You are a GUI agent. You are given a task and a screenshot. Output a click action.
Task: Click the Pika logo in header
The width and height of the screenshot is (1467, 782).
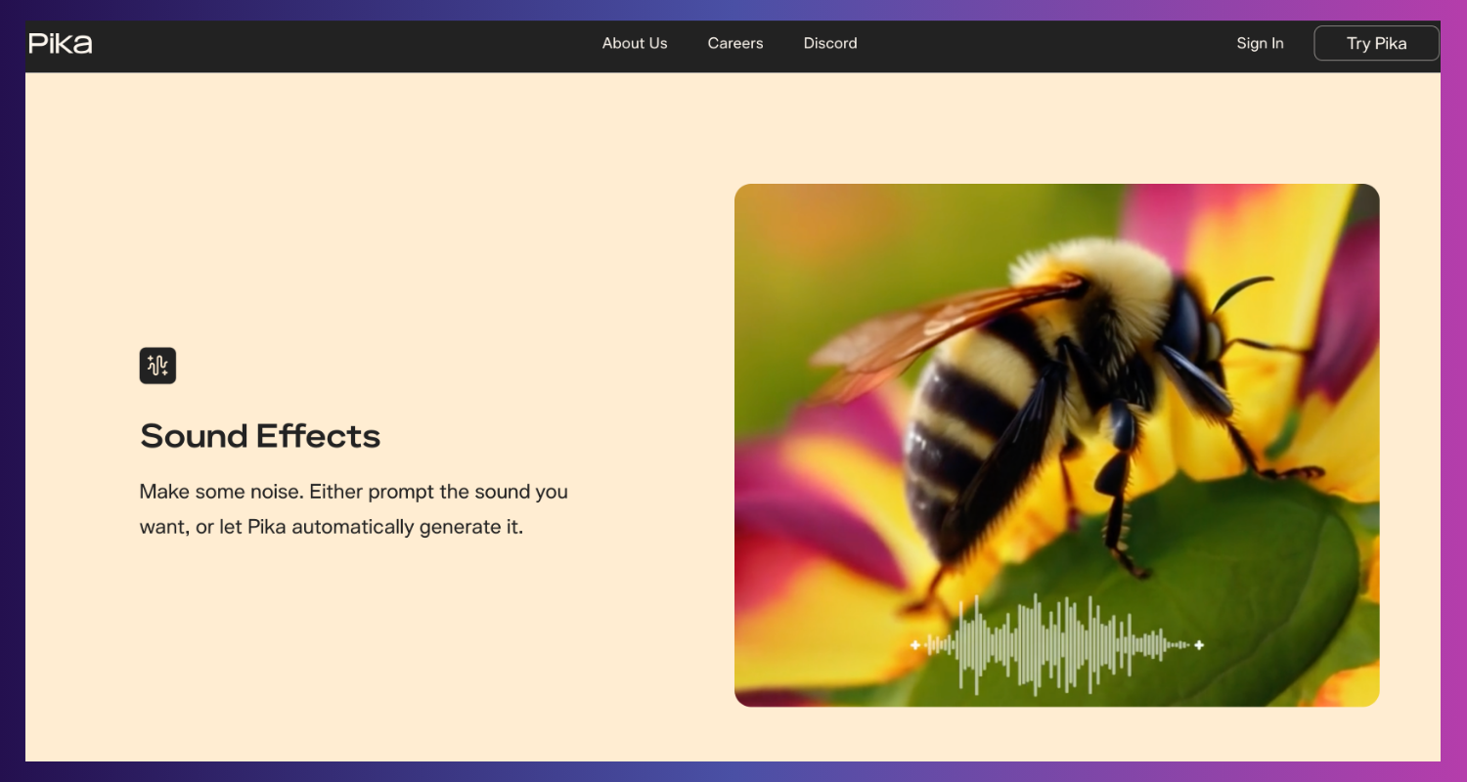pyautogui.click(x=61, y=43)
